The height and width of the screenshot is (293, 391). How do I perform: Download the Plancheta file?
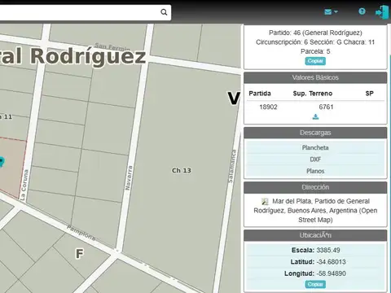[x=315, y=147]
